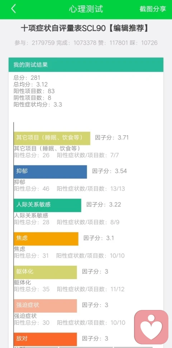This screenshot has width=172, height=348.
Task: Select the orange-red 敌对 bar
Action: tap(45, 339)
